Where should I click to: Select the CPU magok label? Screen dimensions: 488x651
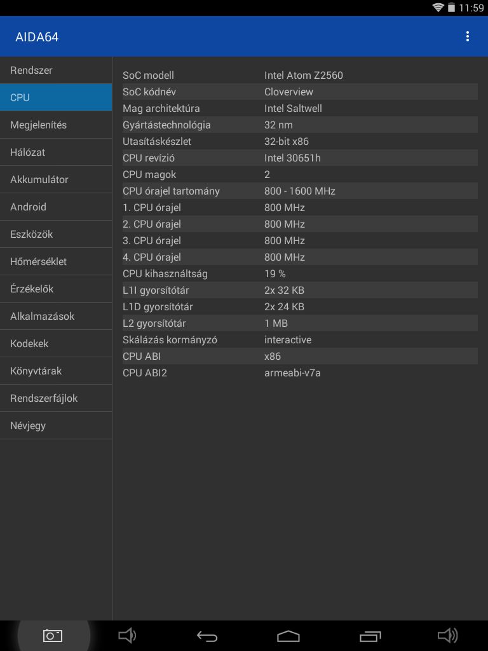[149, 175]
